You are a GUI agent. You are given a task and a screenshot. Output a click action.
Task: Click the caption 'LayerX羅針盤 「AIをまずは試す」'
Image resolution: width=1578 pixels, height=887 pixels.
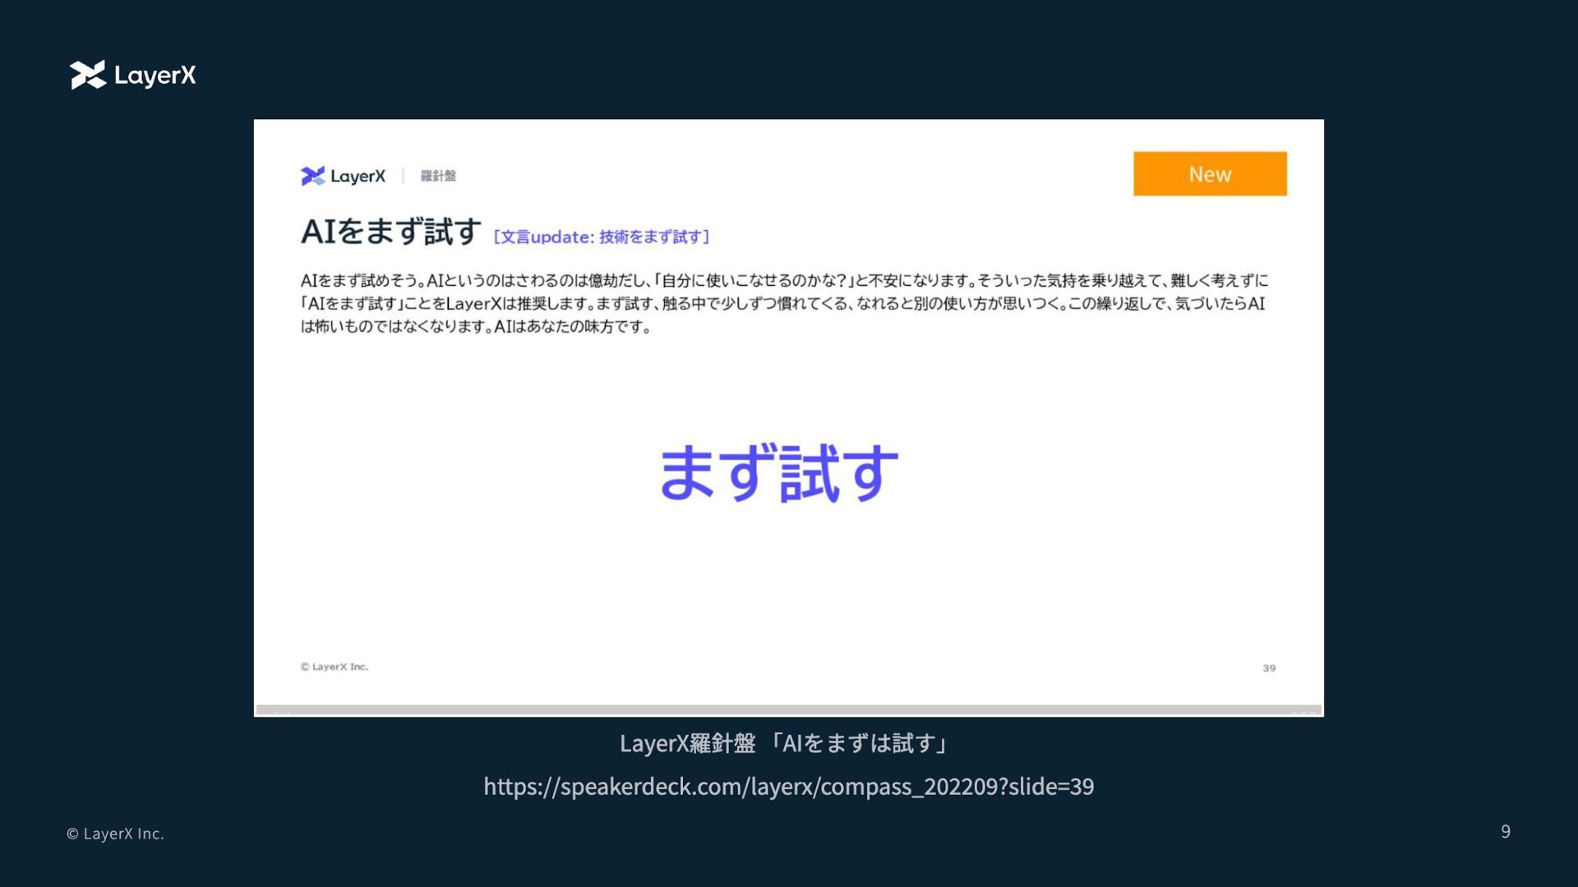tap(785, 743)
